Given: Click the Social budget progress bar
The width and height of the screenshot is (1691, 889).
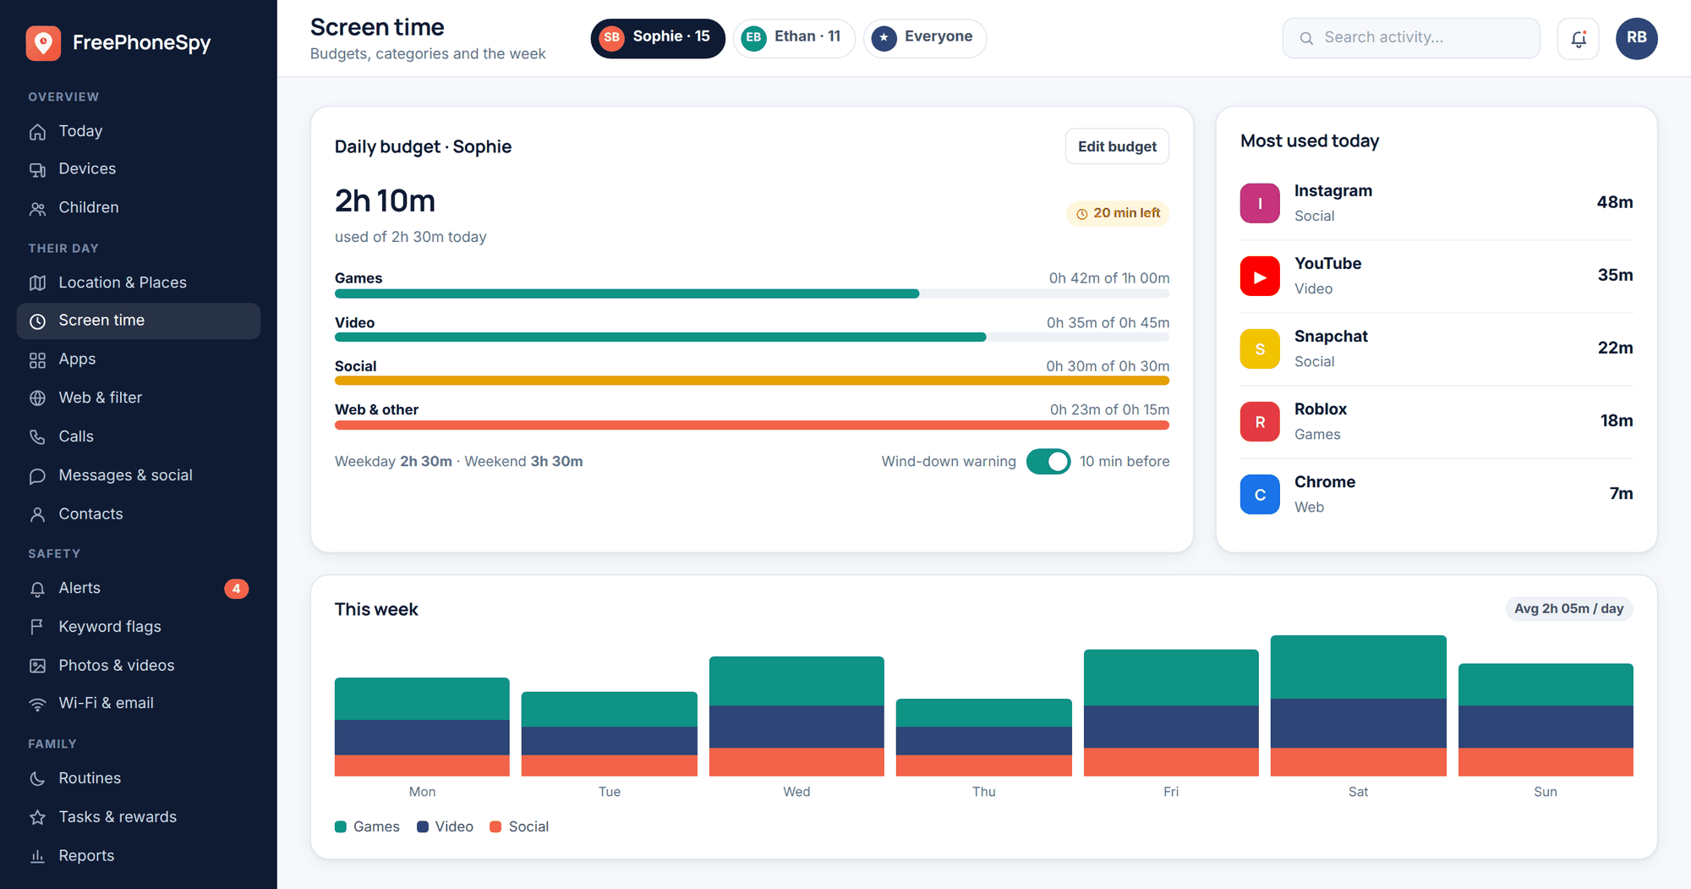Looking at the screenshot, I should 752,381.
